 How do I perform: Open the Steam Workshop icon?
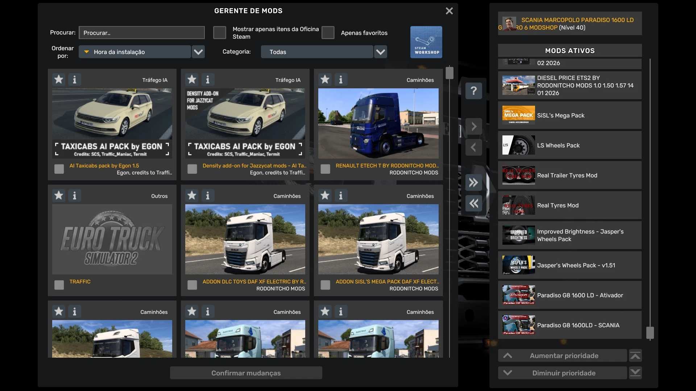click(426, 42)
